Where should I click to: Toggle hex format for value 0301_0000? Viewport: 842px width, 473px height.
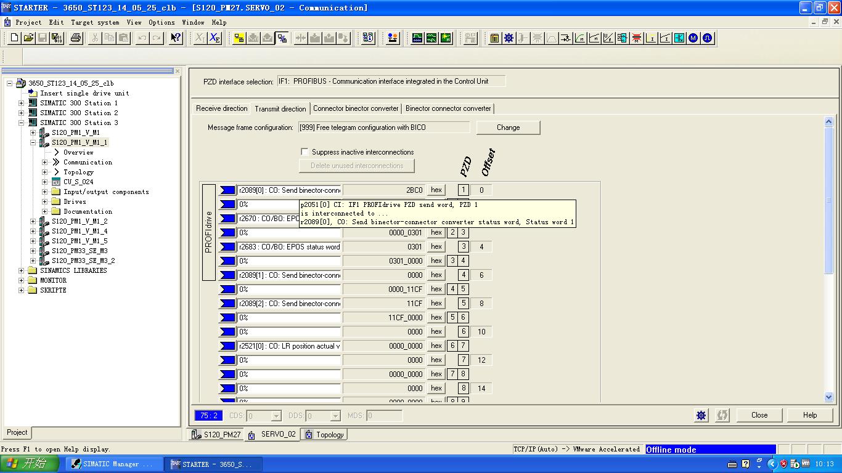pyautogui.click(x=436, y=261)
